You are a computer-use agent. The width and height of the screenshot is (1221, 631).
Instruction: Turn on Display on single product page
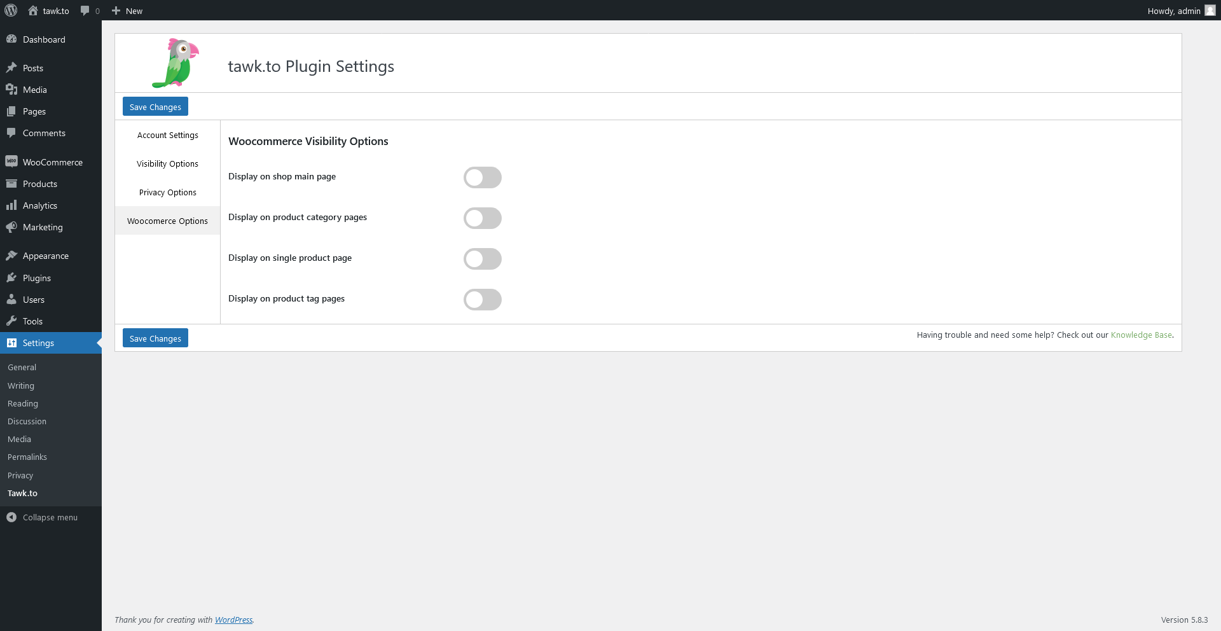[x=482, y=259]
